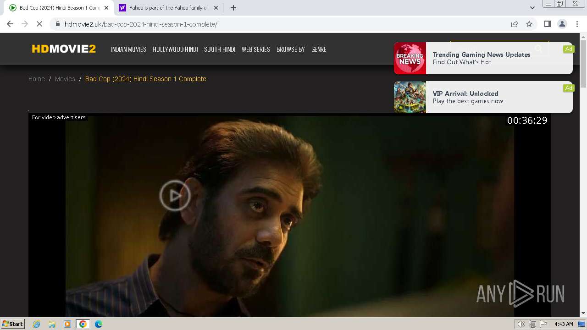Viewport: 587px width, 330px height.
Task: Click the Breaking News ad thumbnail
Action: coord(410,58)
